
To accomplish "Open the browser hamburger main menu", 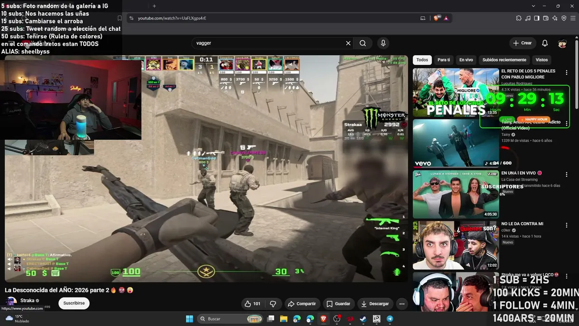I will [x=573, y=18].
